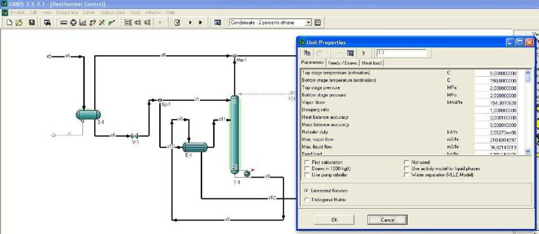Click Bottom stage temperature value 150,0000000
The image size is (539, 234).
pyautogui.click(x=496, y=81)
